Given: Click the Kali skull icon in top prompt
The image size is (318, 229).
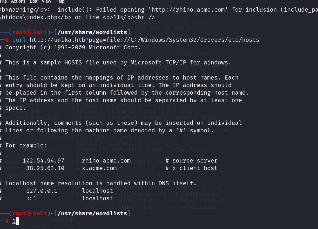Looking at the screenshot, I should pyautogui.click(x=29, y=32).
